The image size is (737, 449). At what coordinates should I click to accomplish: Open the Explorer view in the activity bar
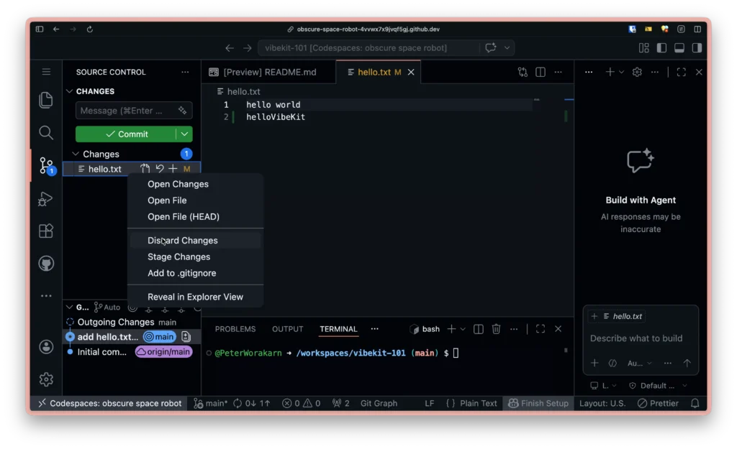coord(45,100)
